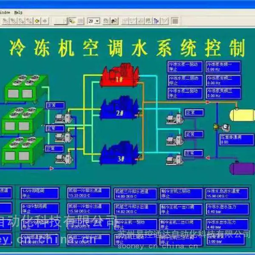The height and width of the screenshot is (255, 255).
Task: Open the Help menu
Action: 18,12
